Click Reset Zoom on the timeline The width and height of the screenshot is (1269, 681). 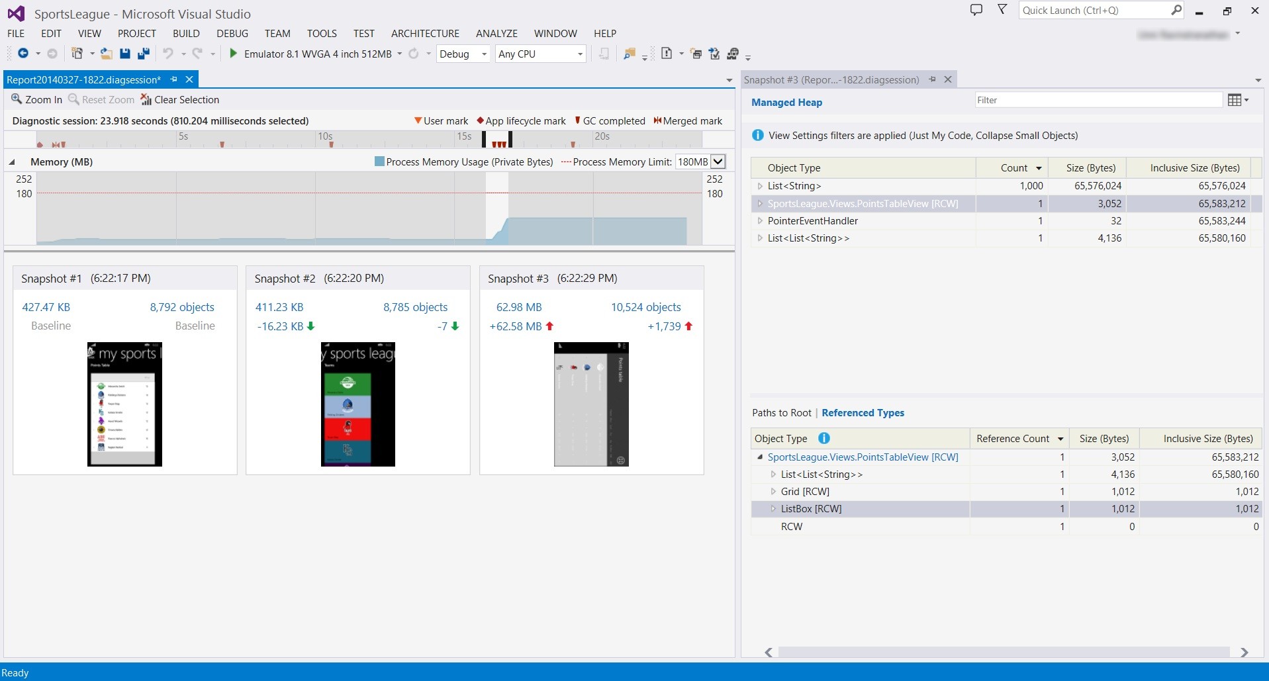coord(101,99)
